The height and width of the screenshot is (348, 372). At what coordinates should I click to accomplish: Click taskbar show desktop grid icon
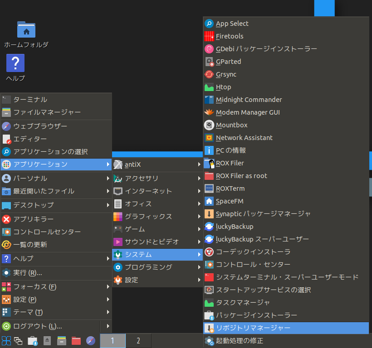(6, 341)
